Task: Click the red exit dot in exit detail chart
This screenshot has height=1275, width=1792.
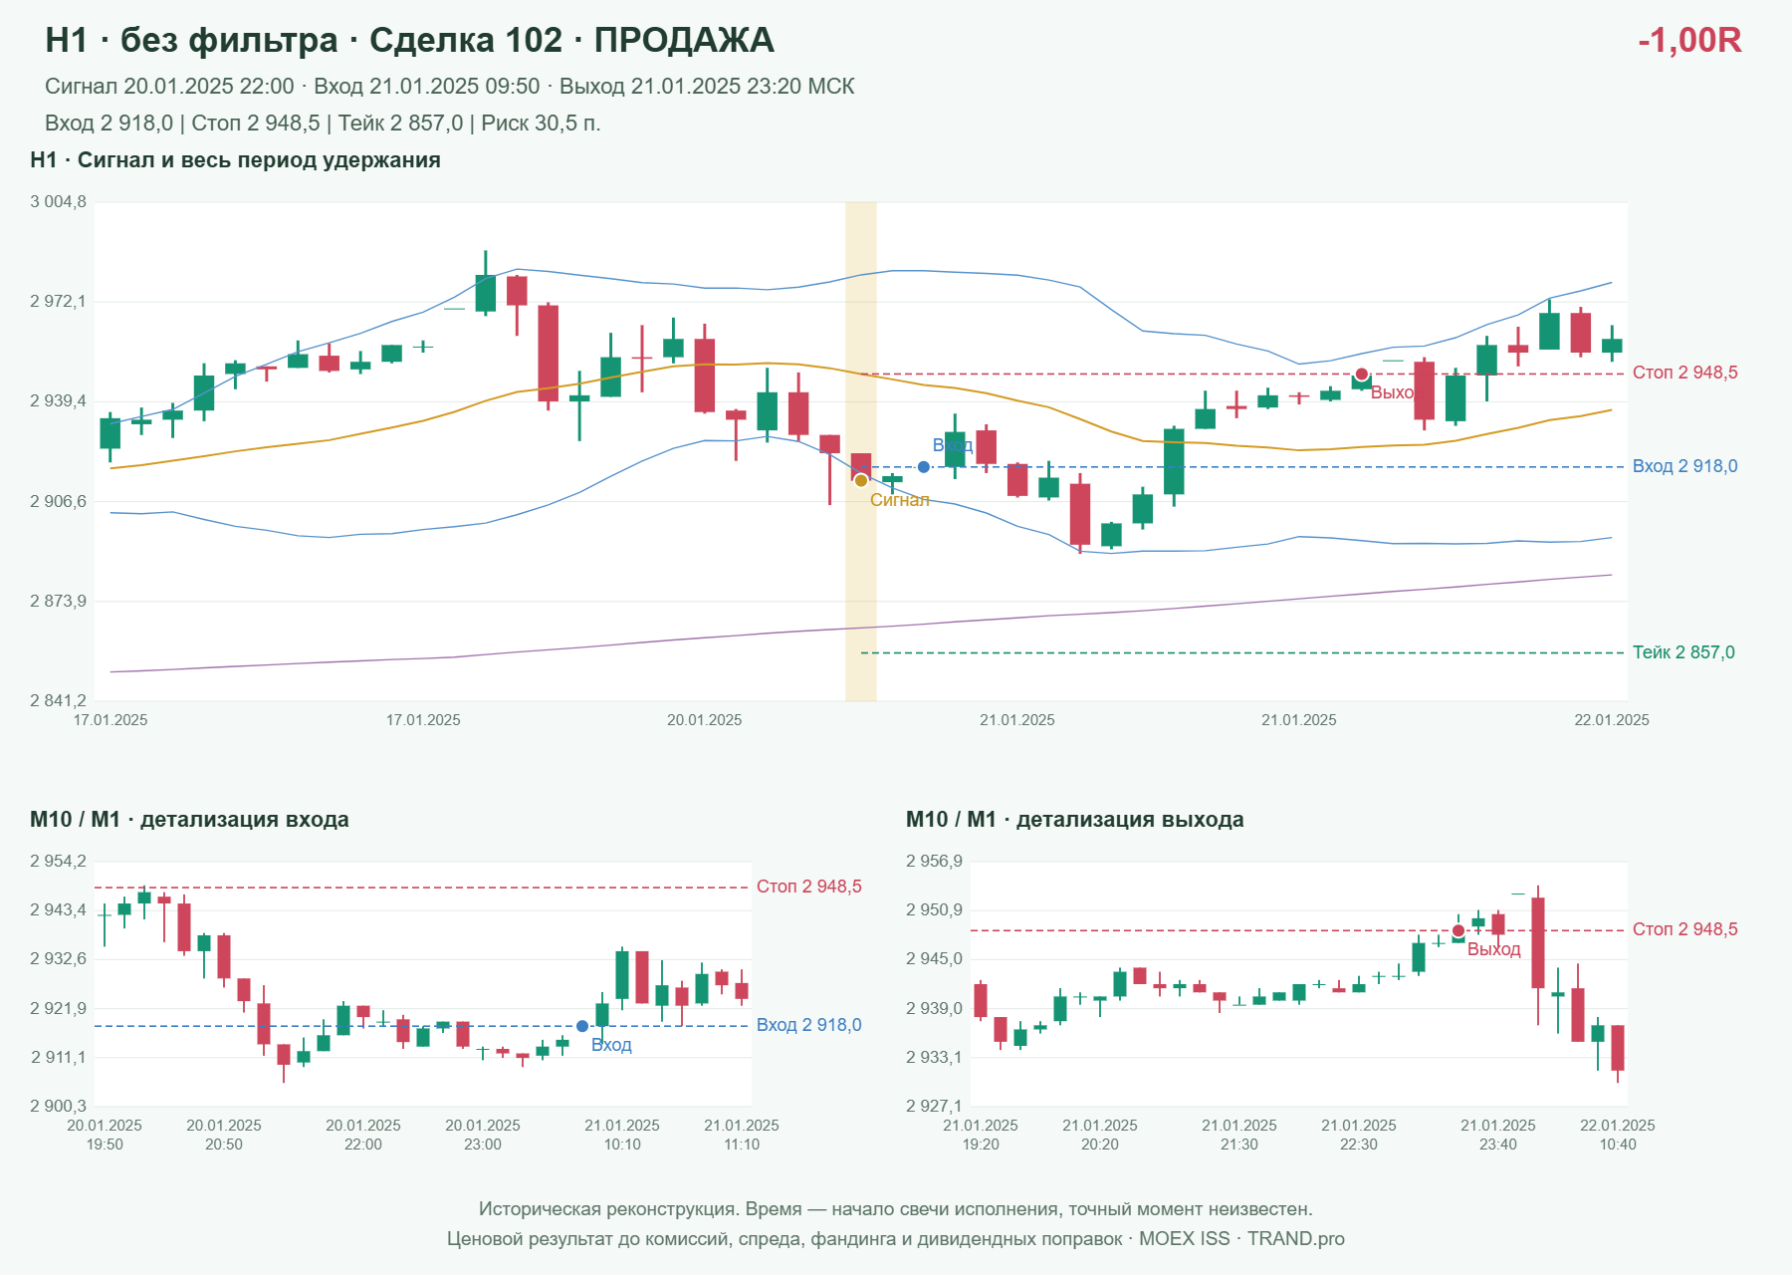Action: 1458,930
